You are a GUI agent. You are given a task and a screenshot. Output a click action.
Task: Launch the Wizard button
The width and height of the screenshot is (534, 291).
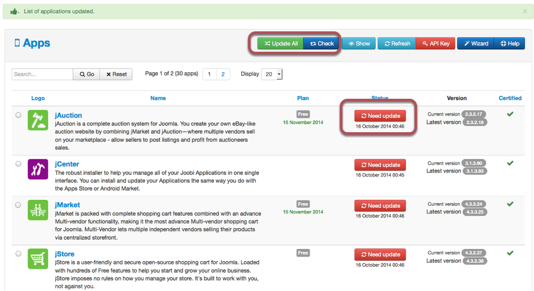[476, 43]
